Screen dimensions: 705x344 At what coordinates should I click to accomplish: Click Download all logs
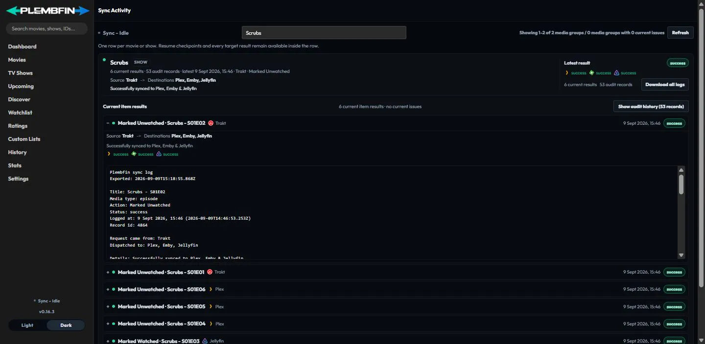click(x=665, y=85)
